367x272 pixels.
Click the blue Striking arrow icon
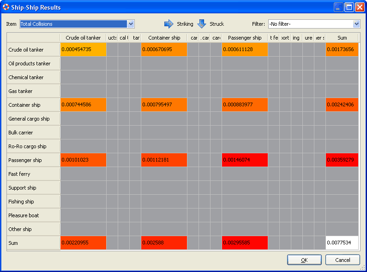click(x=168, y=24)
